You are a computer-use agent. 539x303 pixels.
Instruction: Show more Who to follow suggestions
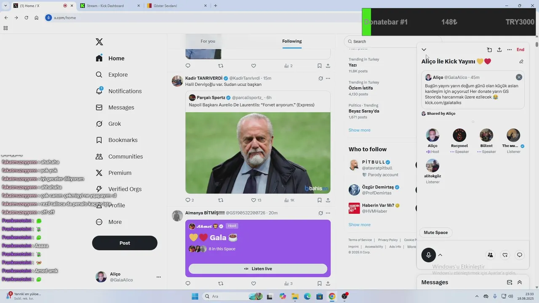pyautogui.click(x=360, y=225)
